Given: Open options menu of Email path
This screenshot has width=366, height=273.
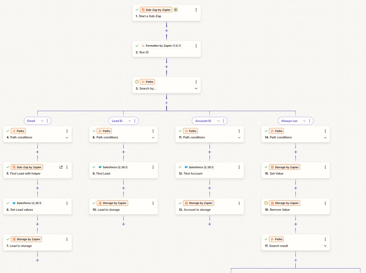Looking at the screenshot, I should (47, 121).
